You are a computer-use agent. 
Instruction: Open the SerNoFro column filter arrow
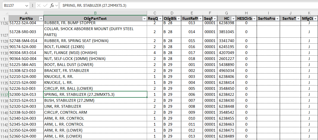(277, 18)
